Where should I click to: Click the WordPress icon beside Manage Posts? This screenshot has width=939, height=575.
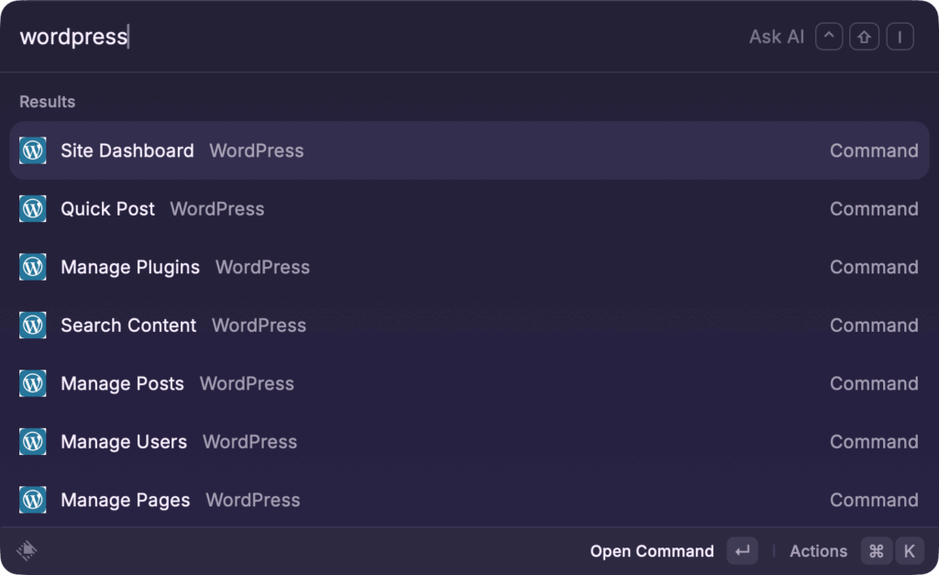(x=33, y=383)
